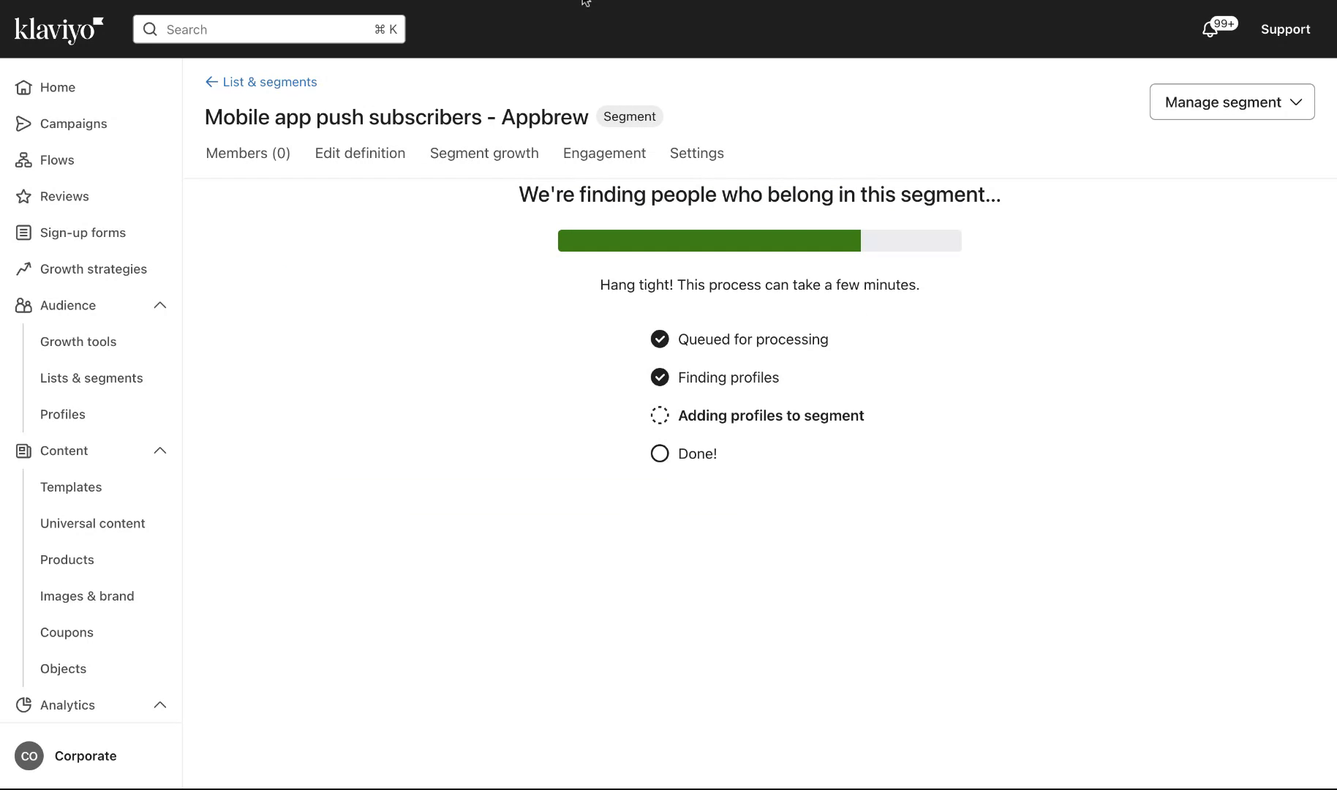Click the 'Adding profiles to segment' text
Viewport: 1337px width, 790px height.
771,415
